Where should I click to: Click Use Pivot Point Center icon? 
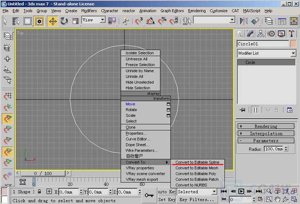pos(112,21)
